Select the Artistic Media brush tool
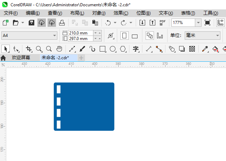The image size is (226, 161). (x=82, y=49)
